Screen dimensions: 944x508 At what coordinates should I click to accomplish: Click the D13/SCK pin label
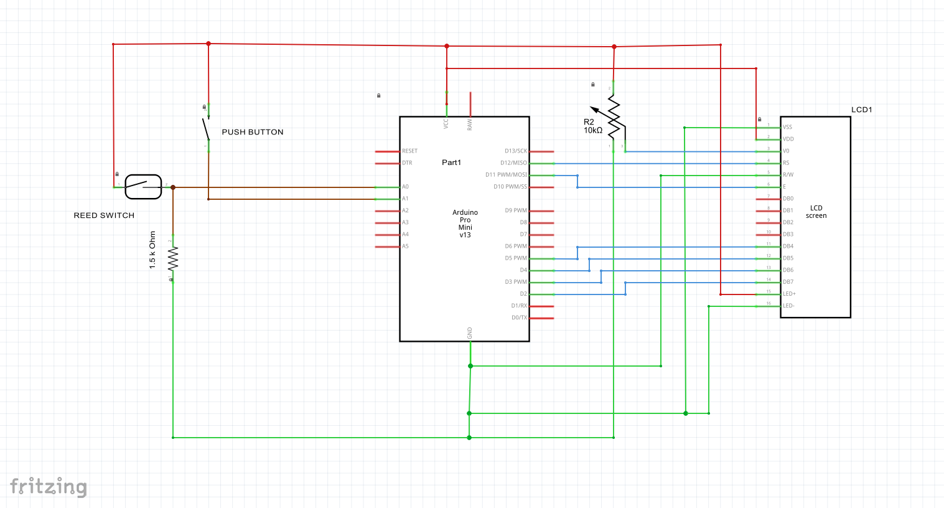click(x=516, y=151)
